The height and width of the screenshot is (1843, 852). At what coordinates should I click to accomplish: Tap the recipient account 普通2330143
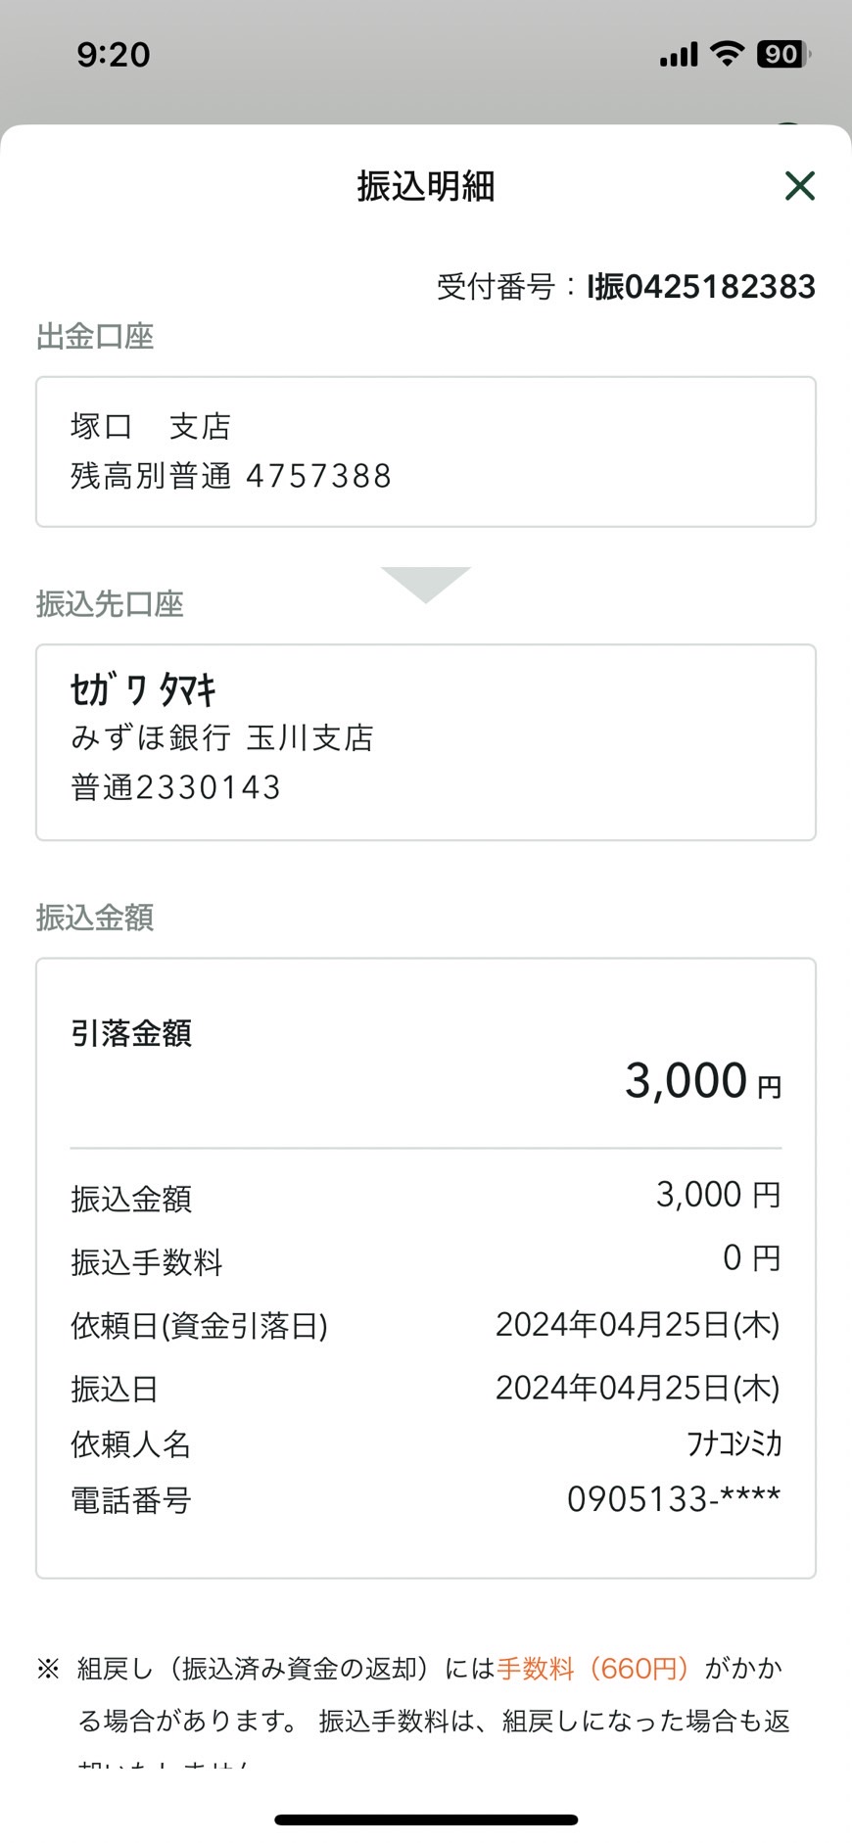pyautogui.click(x=176, y=787)
